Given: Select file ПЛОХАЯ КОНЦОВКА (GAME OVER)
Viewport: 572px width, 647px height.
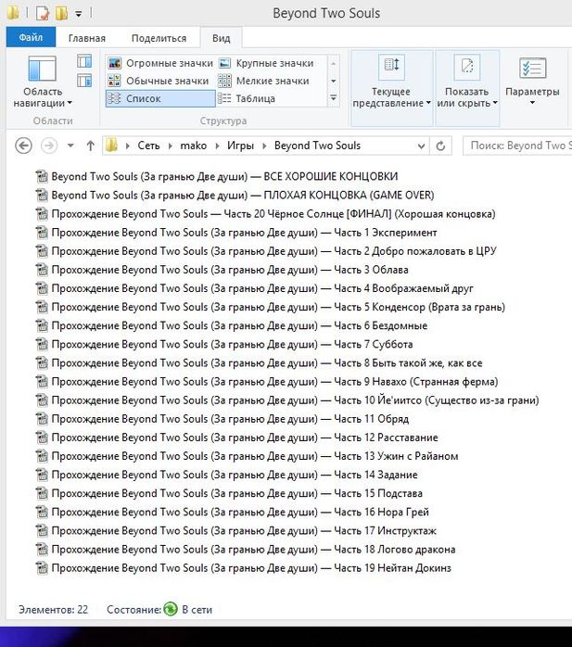Looking at the screenshot, I should coord(235,196).
